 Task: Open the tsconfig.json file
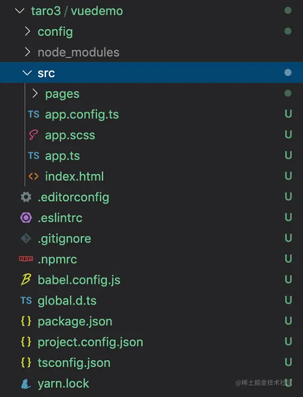point(74,363)
